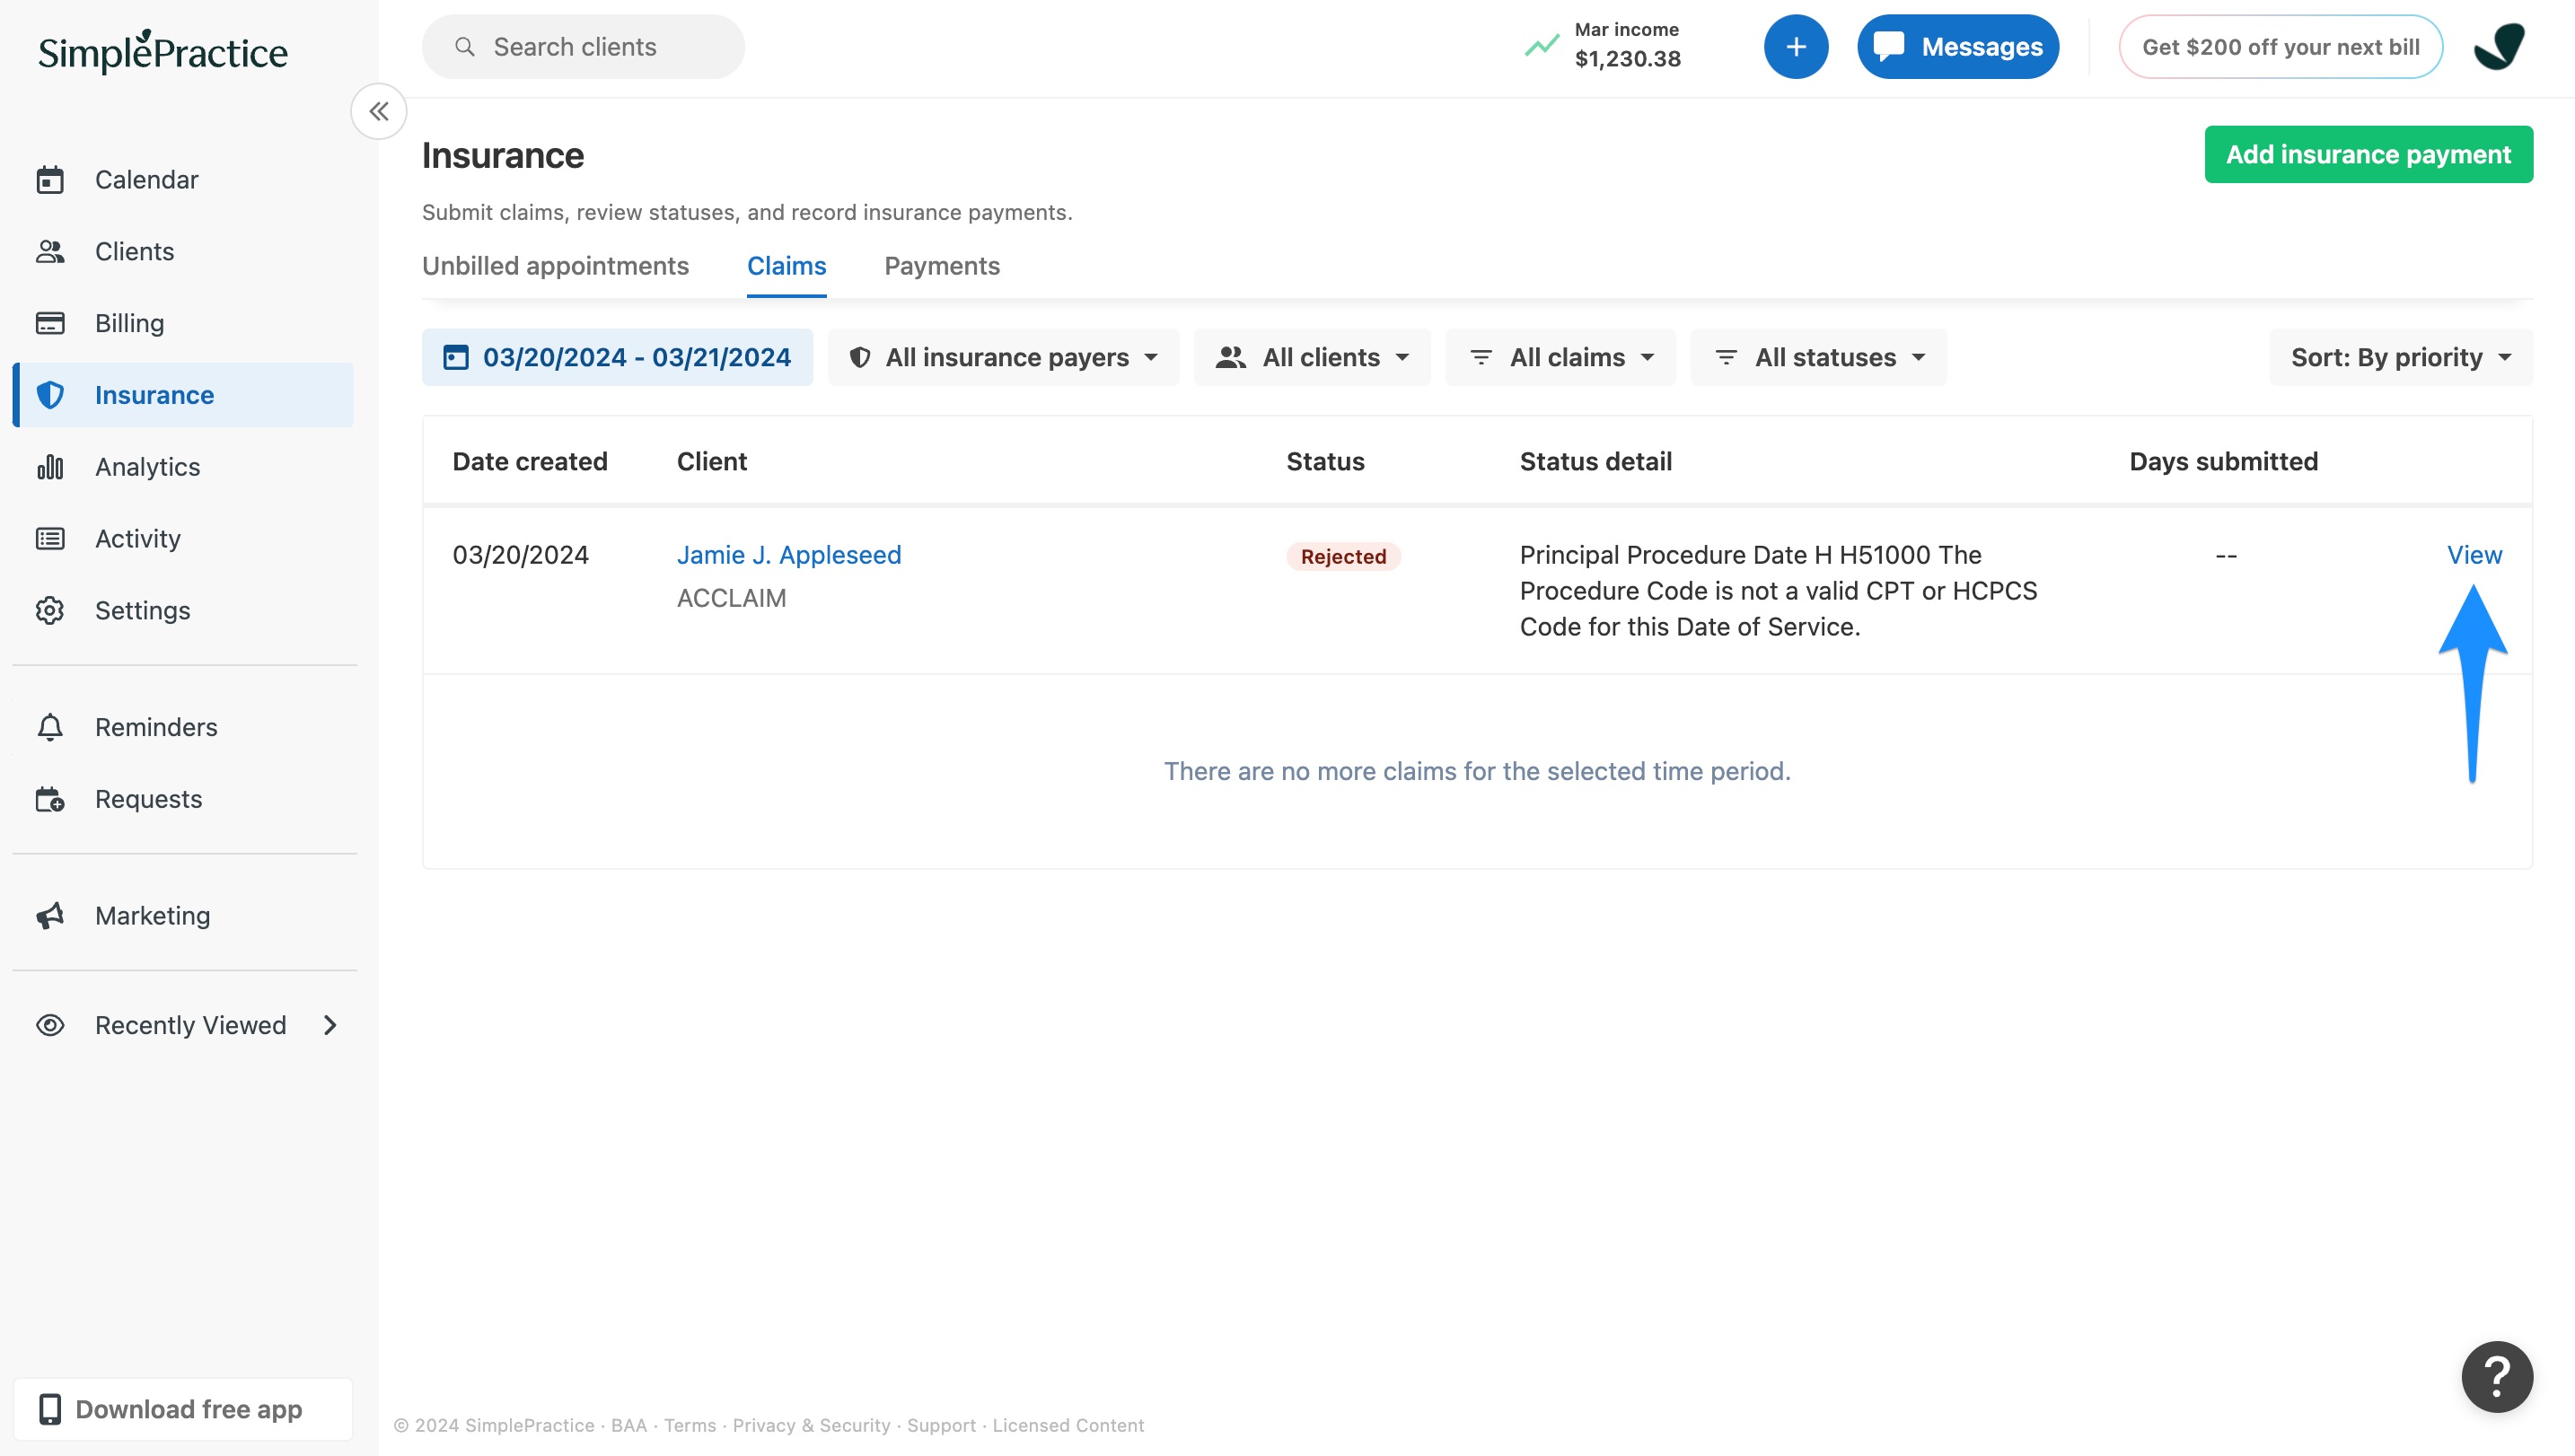Open the date range 03/20/2024 - 03/21/2024 filter
The image size is (2575, 1456).
point(617,357)
